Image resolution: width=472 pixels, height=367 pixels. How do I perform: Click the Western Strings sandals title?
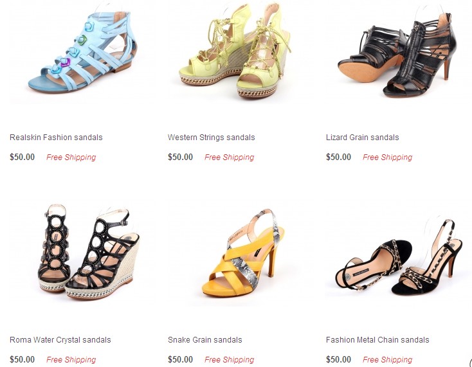pyautogui.click(x=212, y=138)
